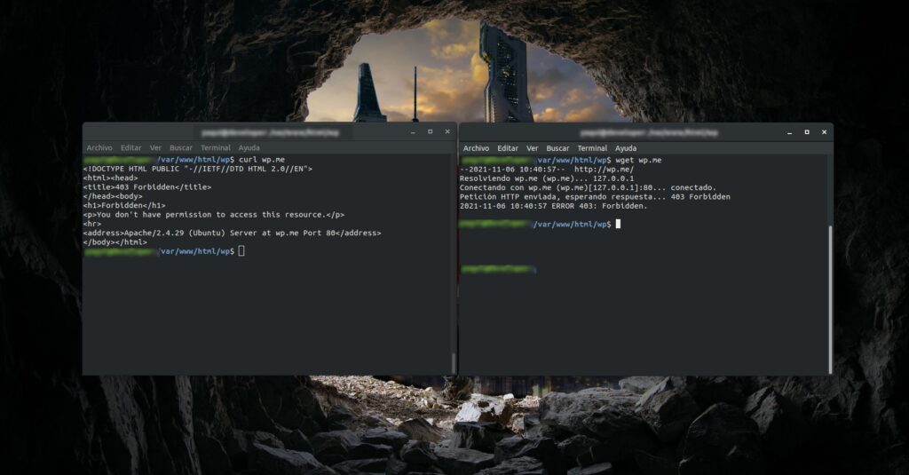
Task: Open Ayuda menu in the curl terminal
Action: (x=249, y=148)
